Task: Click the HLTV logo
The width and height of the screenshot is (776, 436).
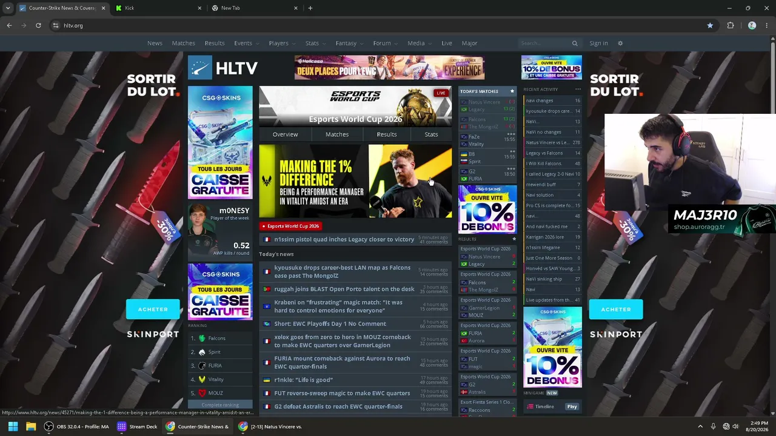Action: [x=222, y=68]
